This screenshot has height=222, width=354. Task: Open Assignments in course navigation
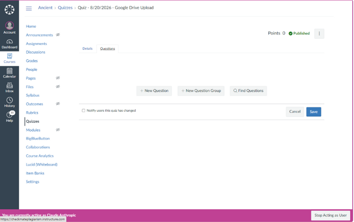point(37,44)
